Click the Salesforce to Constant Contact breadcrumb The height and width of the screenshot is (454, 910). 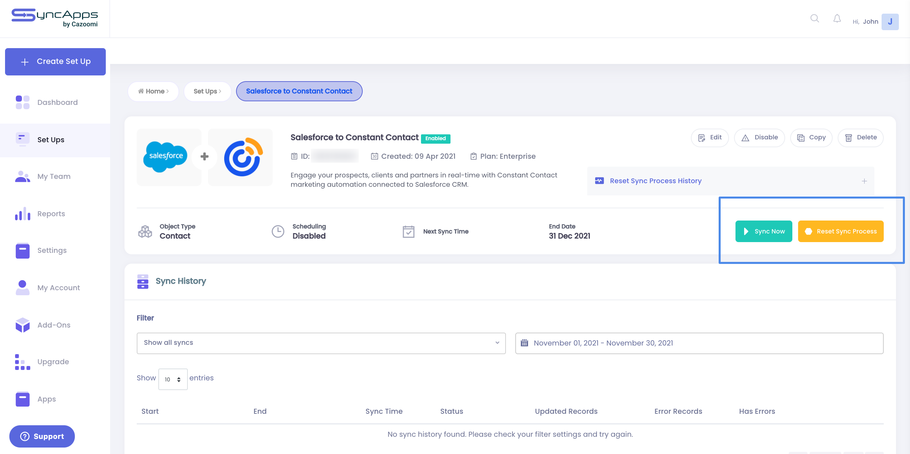(x=299, y=91)
